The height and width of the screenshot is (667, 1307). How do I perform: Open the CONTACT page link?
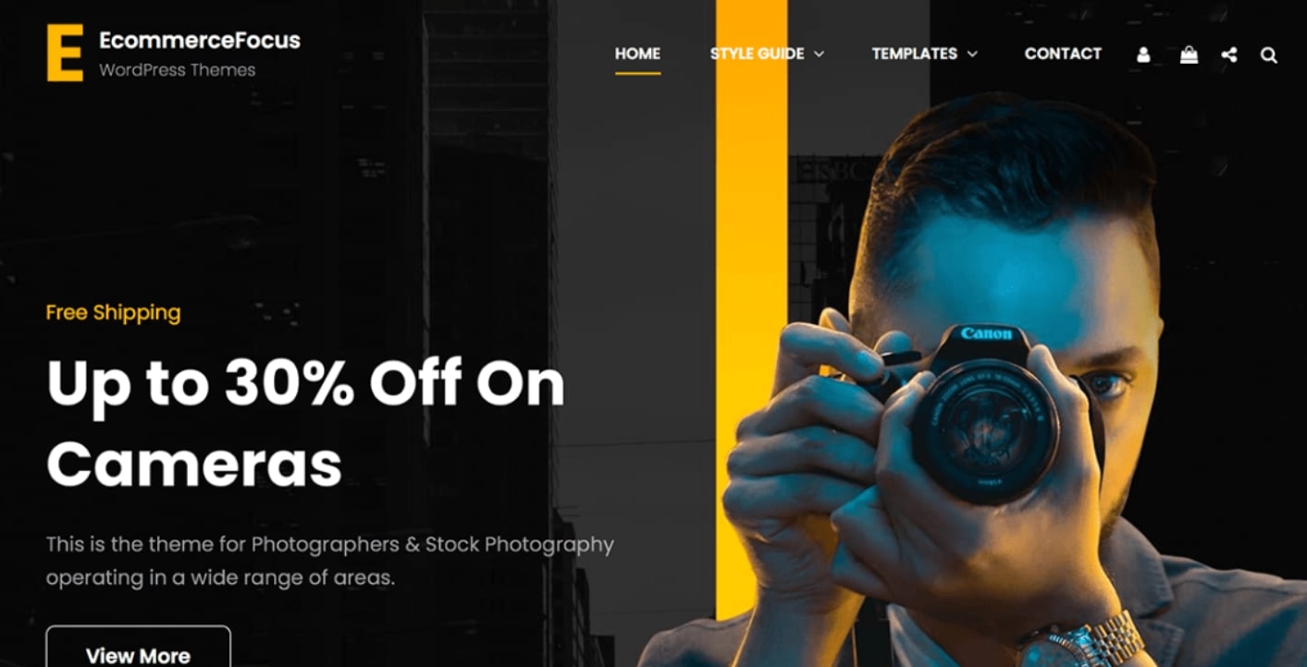click(x=1063, y=54)
